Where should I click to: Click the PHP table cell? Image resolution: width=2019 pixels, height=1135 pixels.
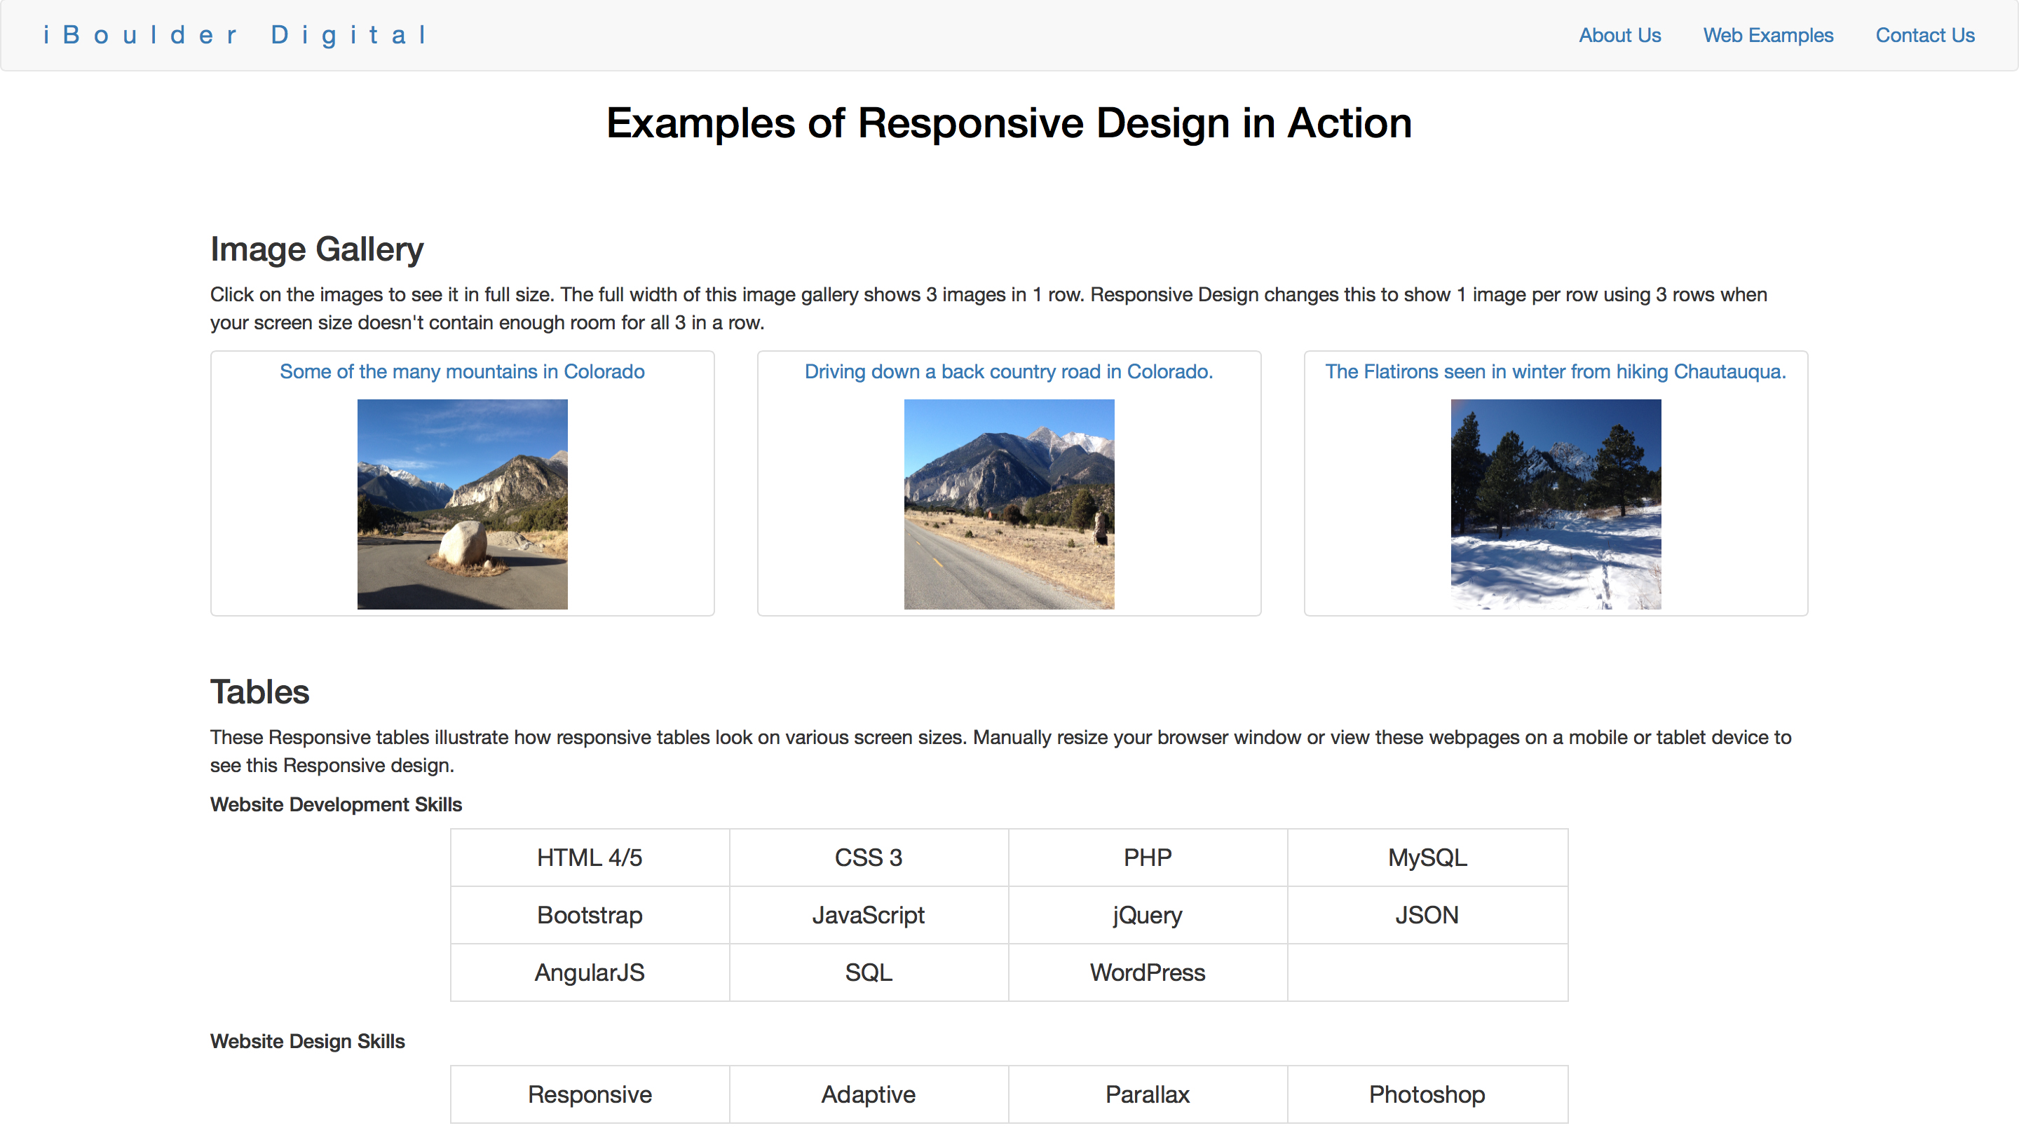[1148, 858]
